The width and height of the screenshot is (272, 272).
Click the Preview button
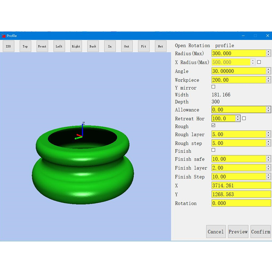click(x=238, y=232)
